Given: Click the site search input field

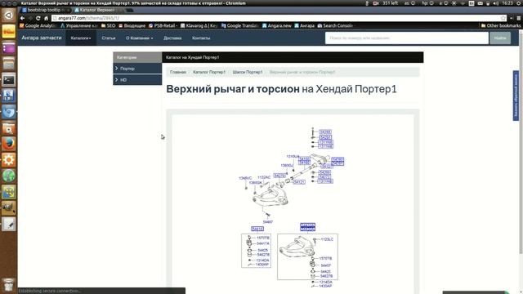Looking at the screenshot, I should click(407, 38).
